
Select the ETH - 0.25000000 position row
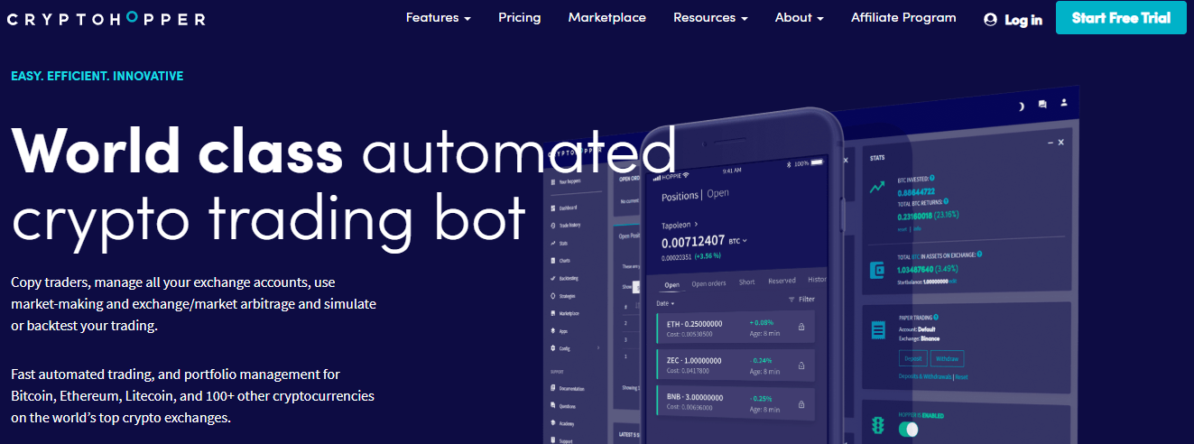point(735,328)
